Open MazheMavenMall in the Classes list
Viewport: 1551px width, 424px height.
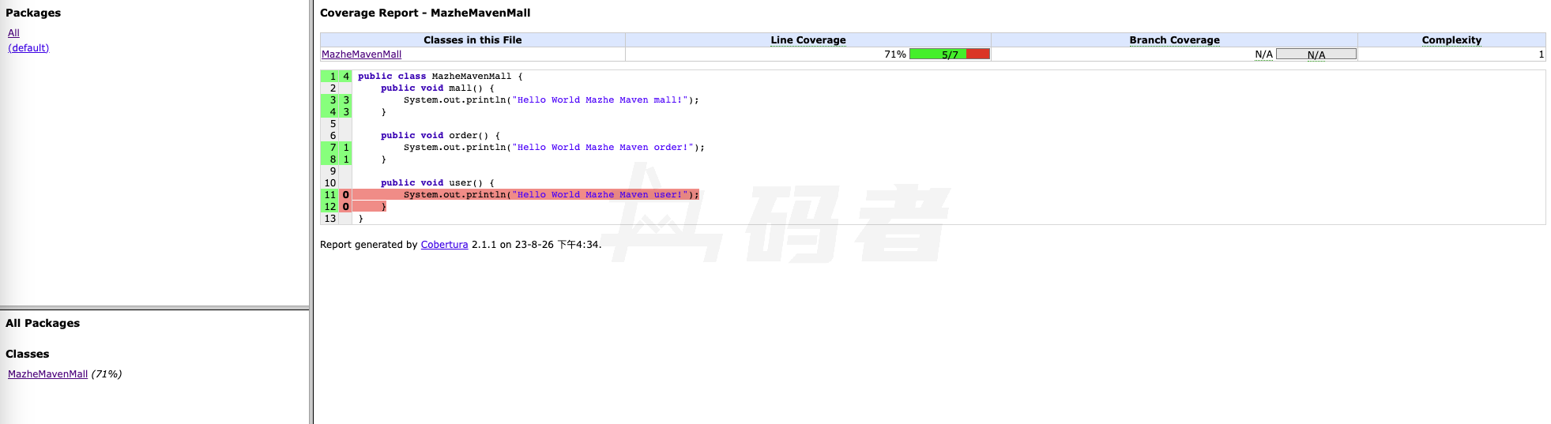[47, 374]
